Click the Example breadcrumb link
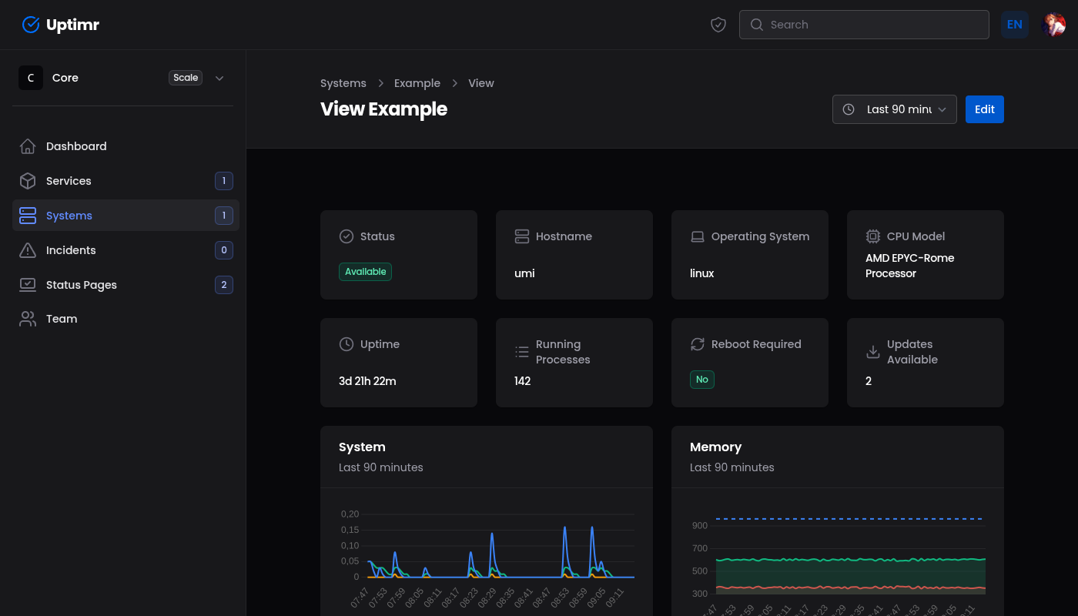The image size is (1078, 616). point(417,83)
